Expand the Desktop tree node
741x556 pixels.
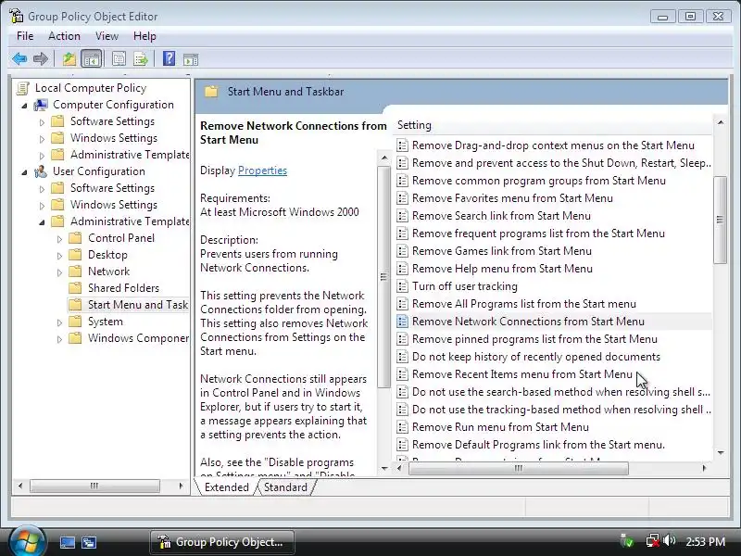click(59, 256)
